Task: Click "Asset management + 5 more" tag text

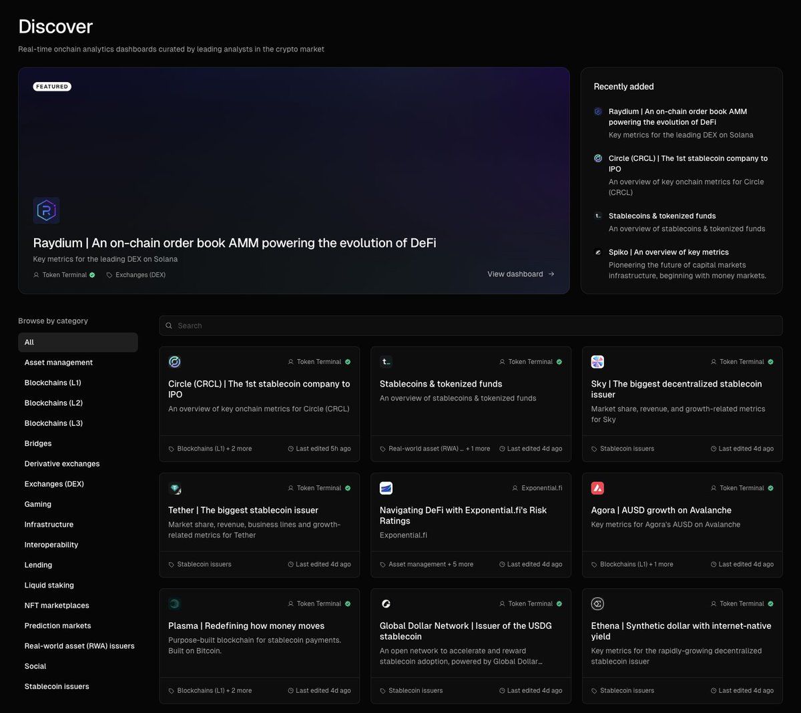Action: (431, 564)
